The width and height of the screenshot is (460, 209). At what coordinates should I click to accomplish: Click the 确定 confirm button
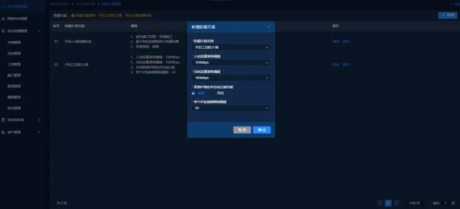[x=262, y=130]
